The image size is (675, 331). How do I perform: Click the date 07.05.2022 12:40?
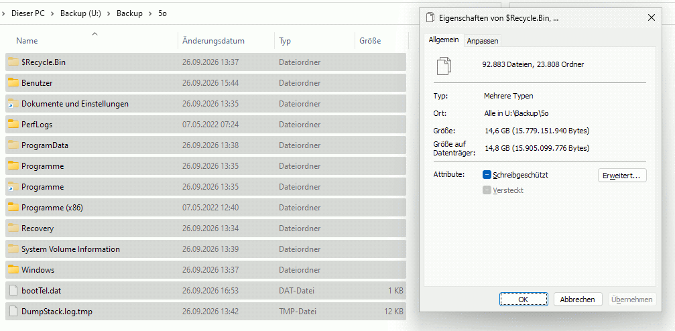(x=210, y=208)
